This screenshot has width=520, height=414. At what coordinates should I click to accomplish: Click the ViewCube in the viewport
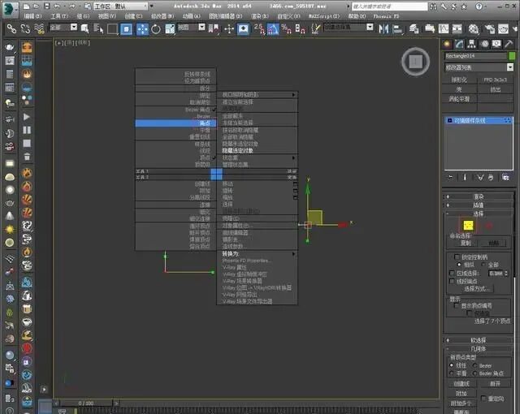tap(415, 61)
